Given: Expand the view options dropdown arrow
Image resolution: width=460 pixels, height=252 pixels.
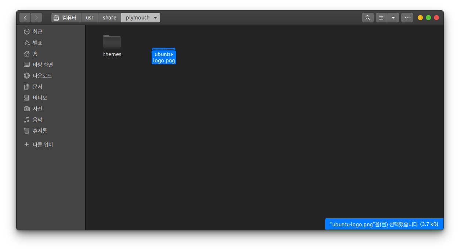Looking at the screenshot, I should click(x=393, y=18).
